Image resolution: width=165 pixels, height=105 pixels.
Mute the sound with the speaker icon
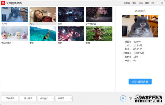(x=130, y=98)
